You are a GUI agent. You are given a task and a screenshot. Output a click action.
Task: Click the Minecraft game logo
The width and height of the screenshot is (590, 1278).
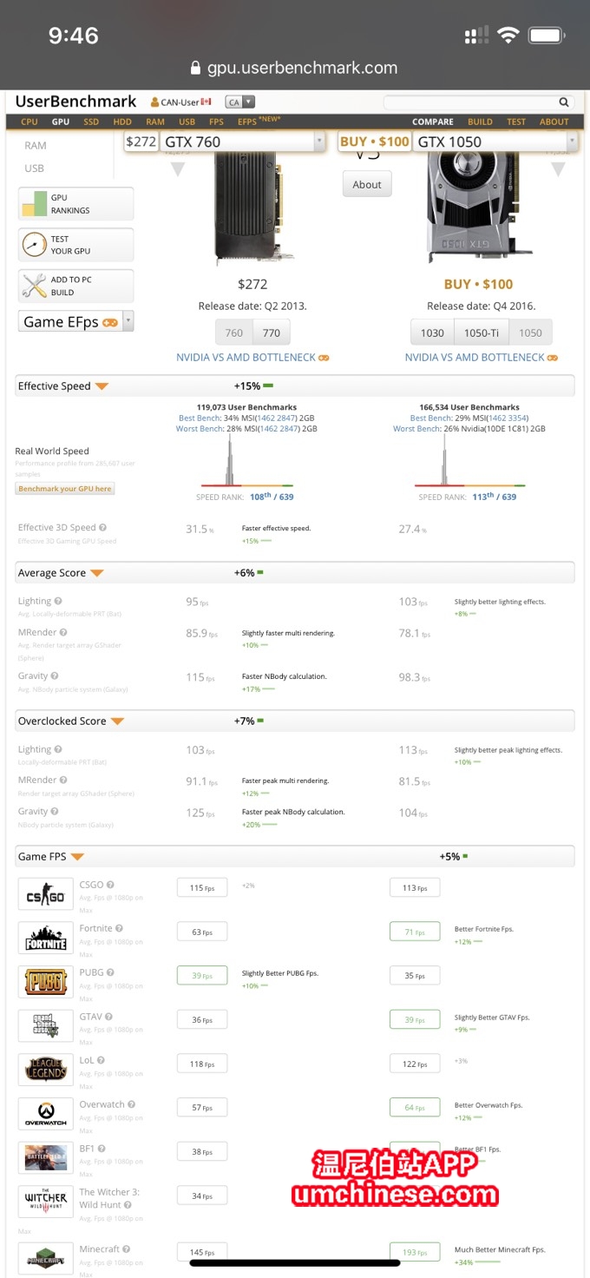click(45, 1258)
